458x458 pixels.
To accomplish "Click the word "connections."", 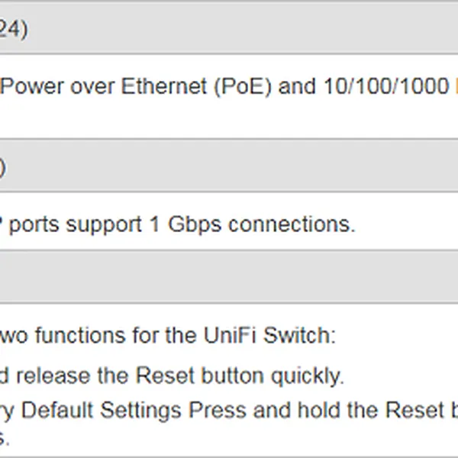I will click(x=292, y=225).
